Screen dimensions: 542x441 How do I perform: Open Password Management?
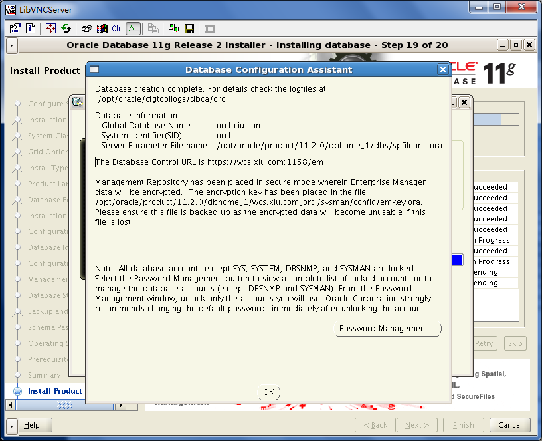click(x=387, y=329)
